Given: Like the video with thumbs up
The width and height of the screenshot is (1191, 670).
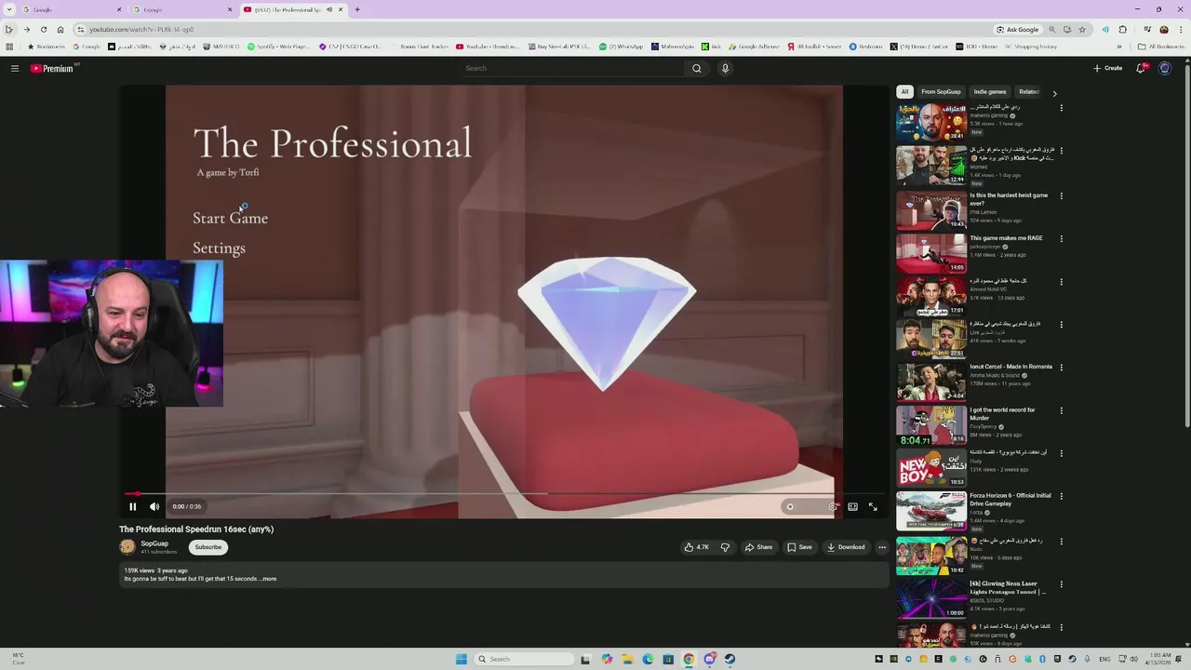Looking at the screenshot, I should pos(696,547).
